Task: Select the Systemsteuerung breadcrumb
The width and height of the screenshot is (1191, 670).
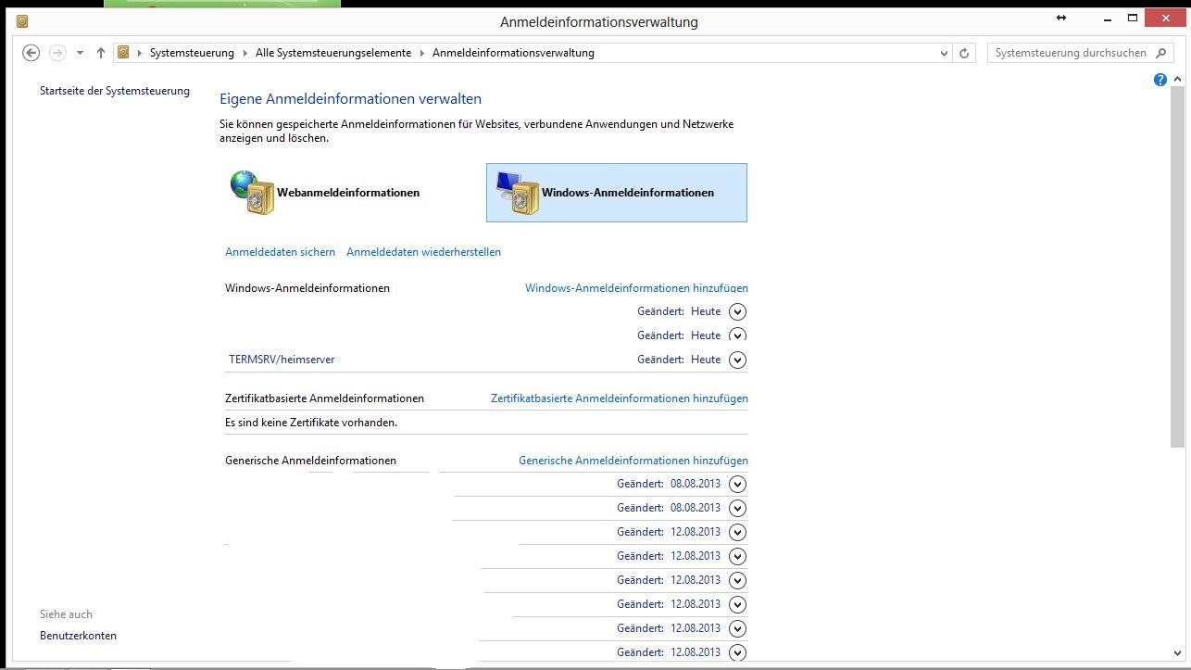Action: [x=192, y=53]
